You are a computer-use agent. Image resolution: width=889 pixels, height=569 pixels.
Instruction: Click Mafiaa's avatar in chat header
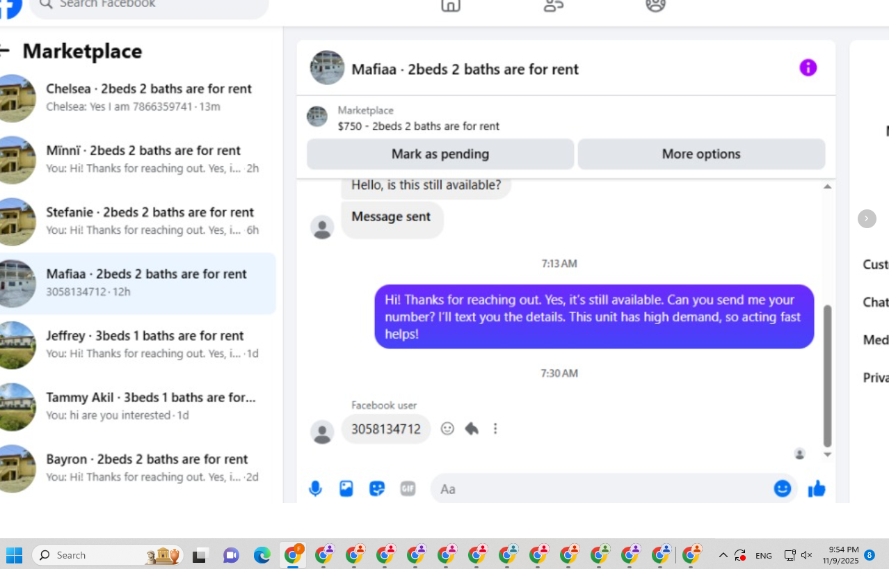327,67
